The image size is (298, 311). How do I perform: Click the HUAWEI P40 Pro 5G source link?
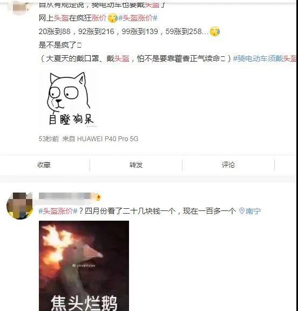pos(108,139)
